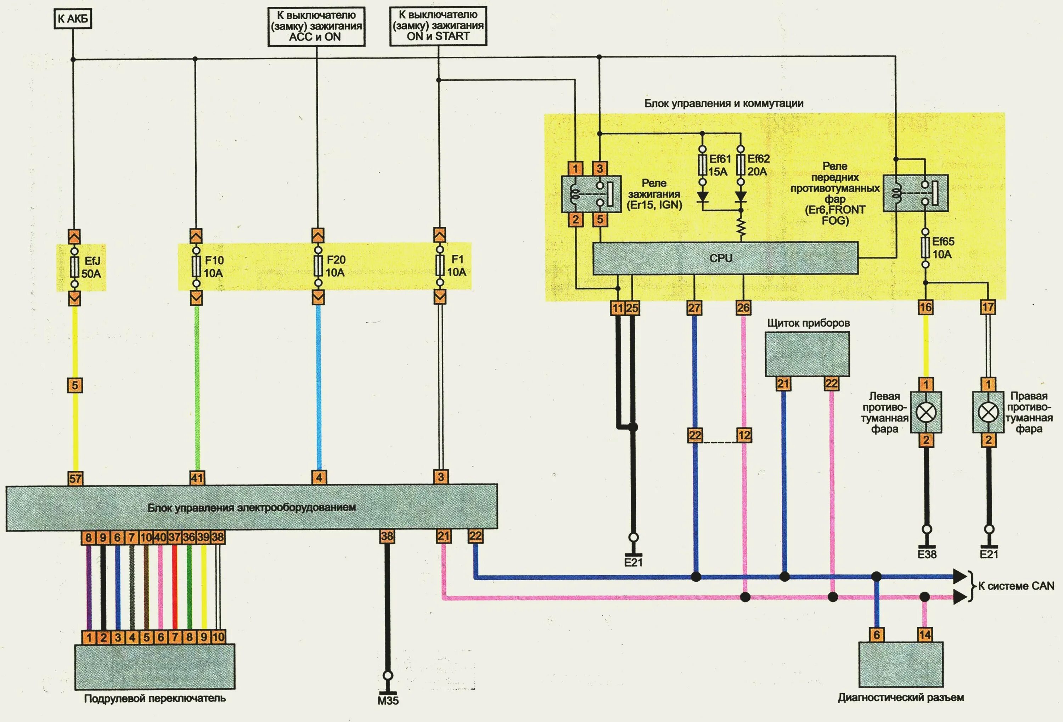Screen dimensions: 1063x722
Task: Click the К АКБ label box
Action: click(x=73, y=19)
